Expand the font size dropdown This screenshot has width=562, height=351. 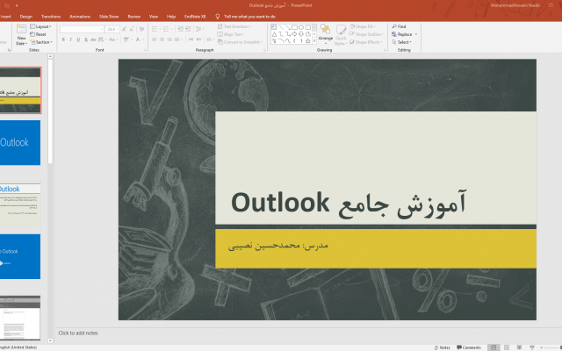coord(118,29)
